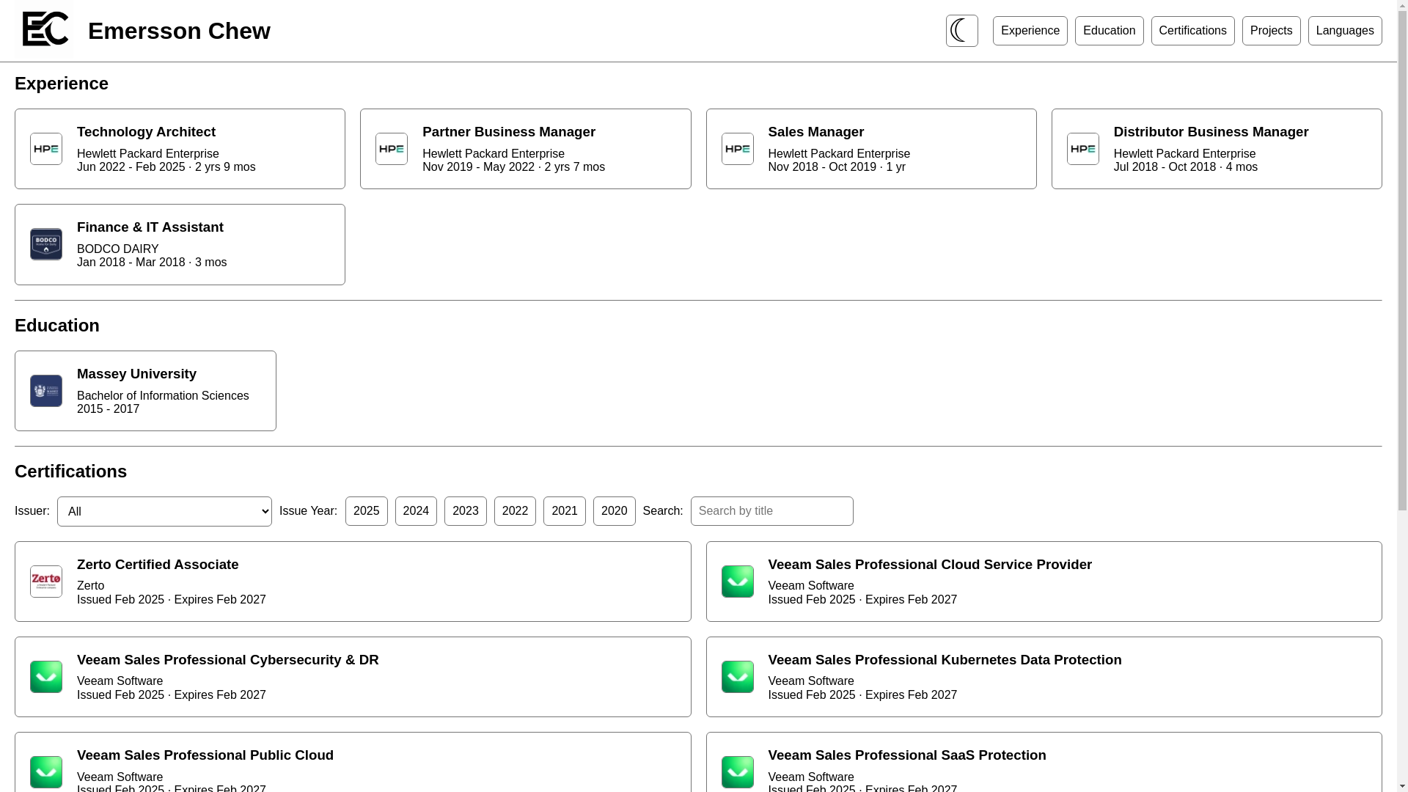Click Veeam logo on Kubernetes Data Protection card

(x=738, y=677)
